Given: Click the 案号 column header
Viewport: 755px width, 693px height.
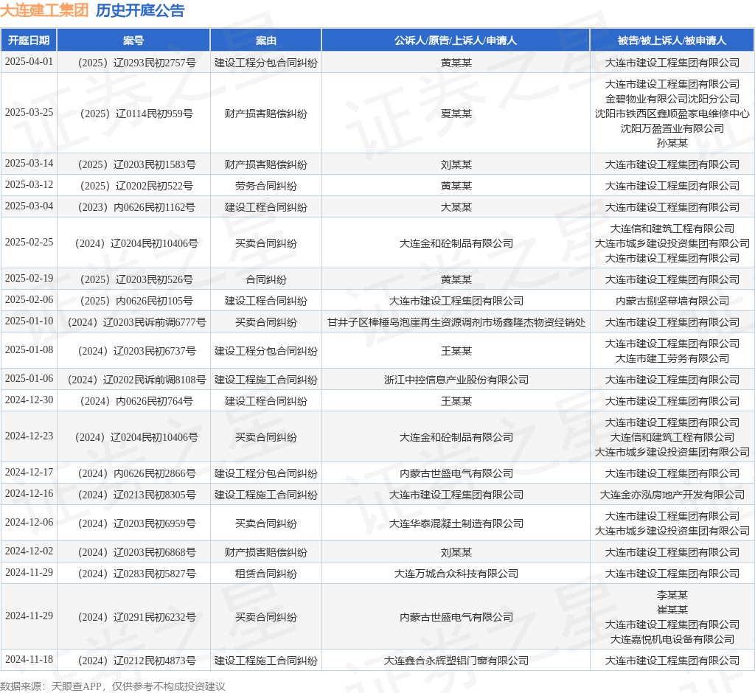Looking at the screenshot, I should (133, 41).
